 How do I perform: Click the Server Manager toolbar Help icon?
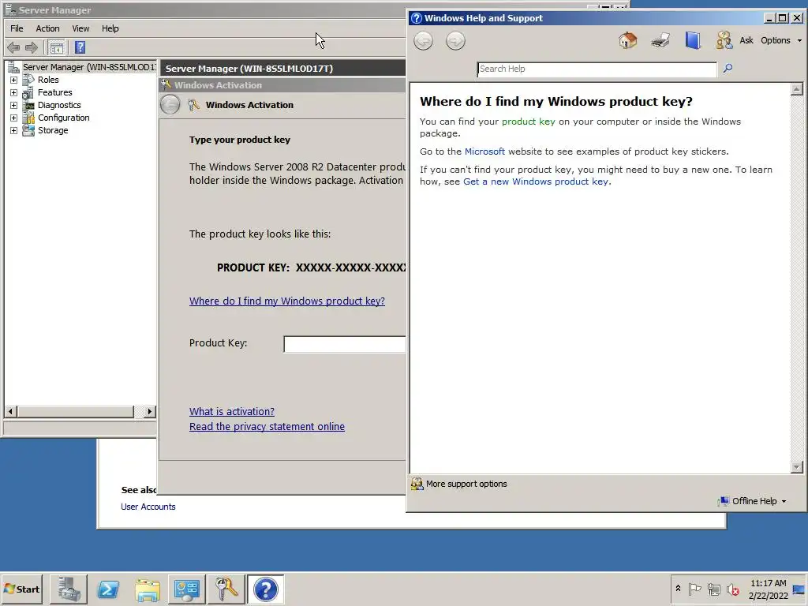[x=80, y=48]
